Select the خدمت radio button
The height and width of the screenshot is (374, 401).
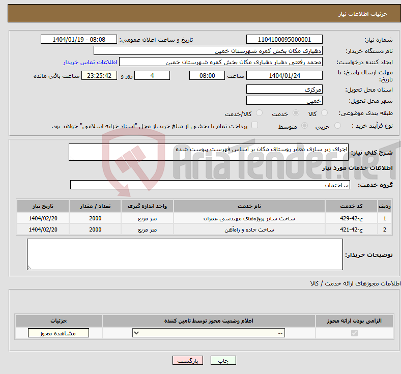(x=296, y=113)
